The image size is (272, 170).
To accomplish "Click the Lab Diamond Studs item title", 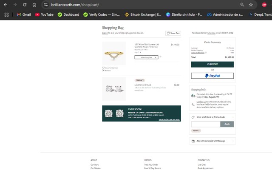I will point(143,85).
